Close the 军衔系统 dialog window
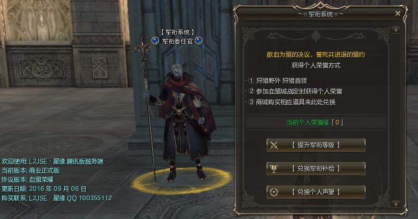Image resolution: width=418 pixels, height=219 pixels. [398, 13]
